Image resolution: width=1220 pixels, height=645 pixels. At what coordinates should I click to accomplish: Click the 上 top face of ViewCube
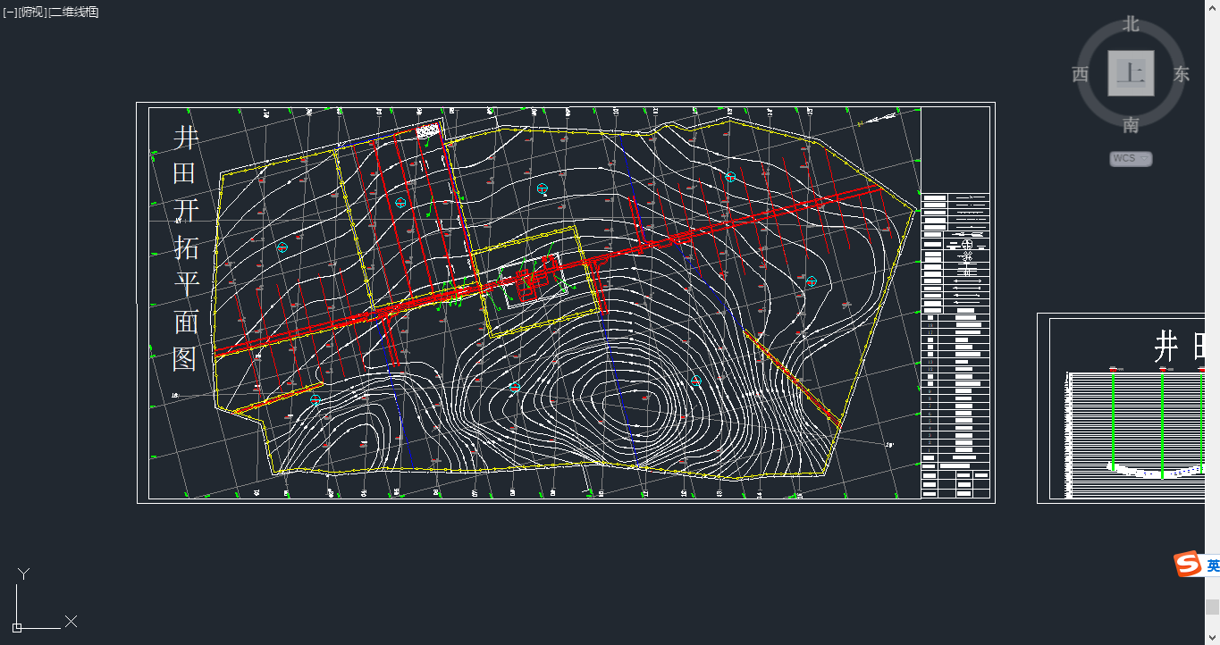pos(1131,73)
